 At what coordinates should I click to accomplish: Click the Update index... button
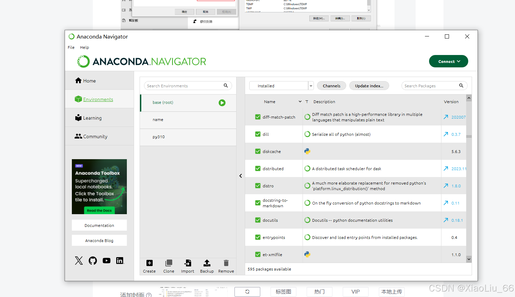tap(369, 86)
